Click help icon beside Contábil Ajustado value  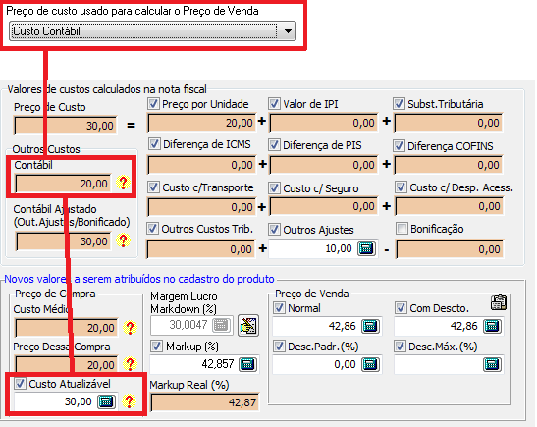pos(123,240)
